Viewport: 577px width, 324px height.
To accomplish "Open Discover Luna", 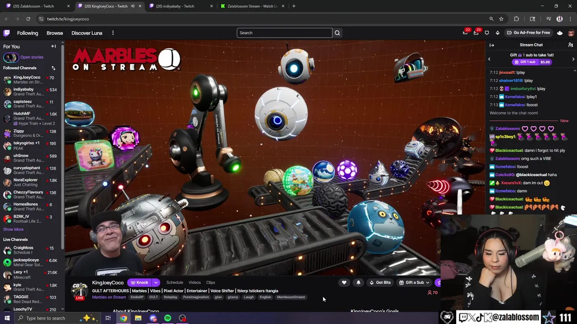I will (x=87, y=33).
